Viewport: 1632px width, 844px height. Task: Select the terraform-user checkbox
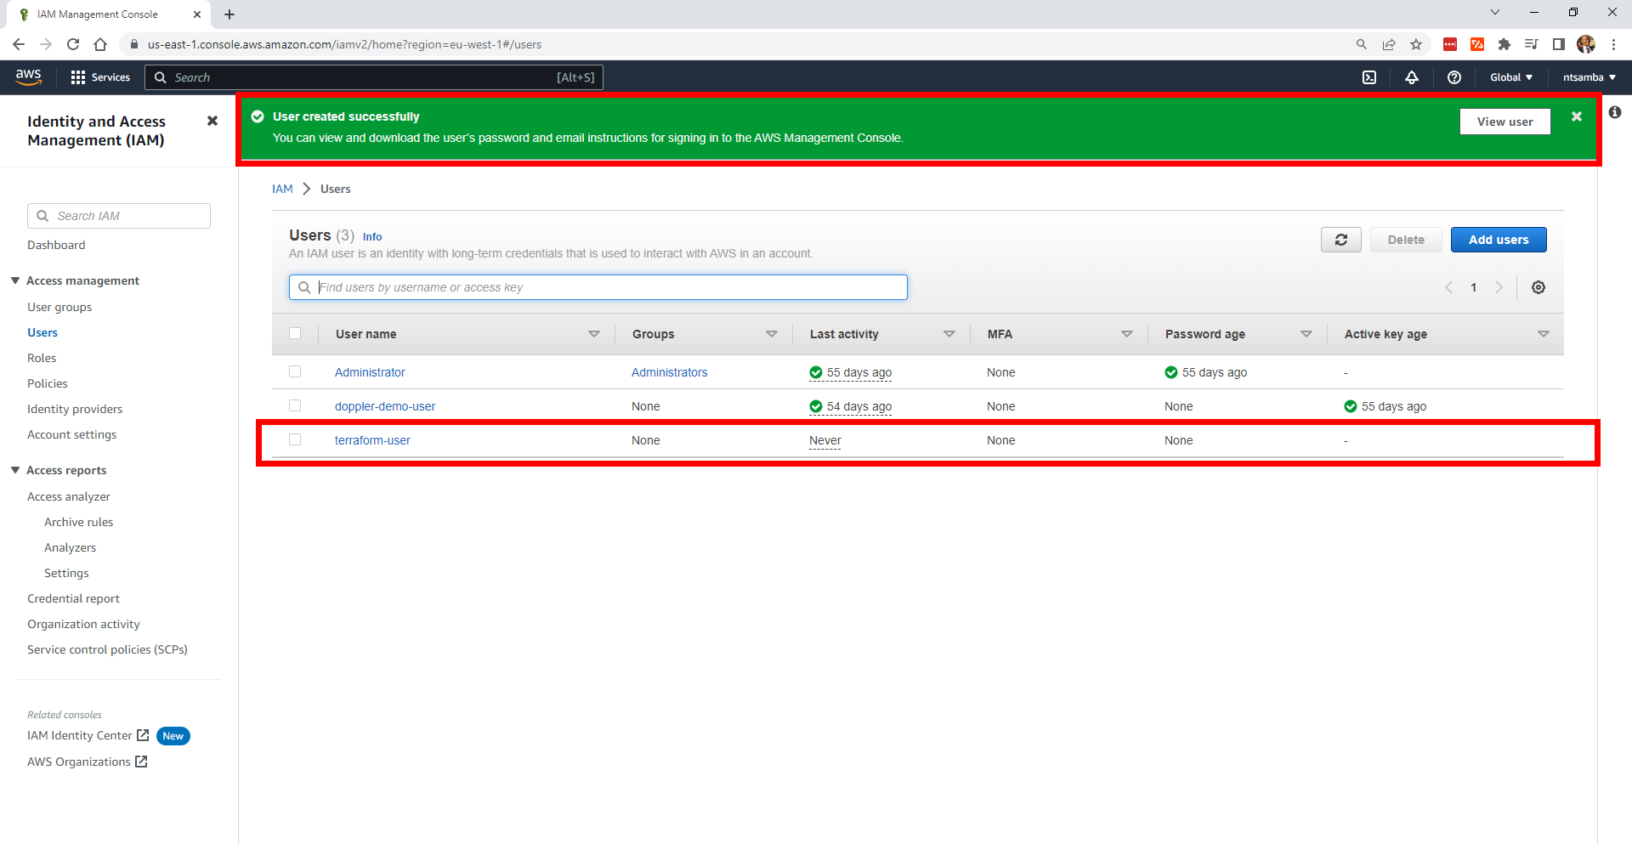click(x=295, y=439)
